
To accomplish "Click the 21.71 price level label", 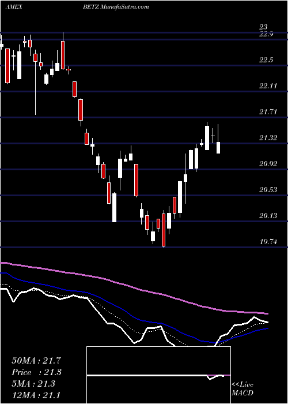I will [x=268, y=112].
